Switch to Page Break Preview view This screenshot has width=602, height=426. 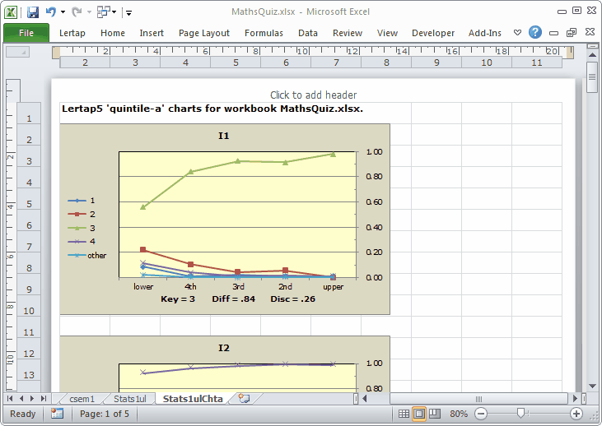(x=435, y=414)
